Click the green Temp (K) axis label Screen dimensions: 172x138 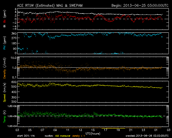pyautogui.click(x=4, y=116)
